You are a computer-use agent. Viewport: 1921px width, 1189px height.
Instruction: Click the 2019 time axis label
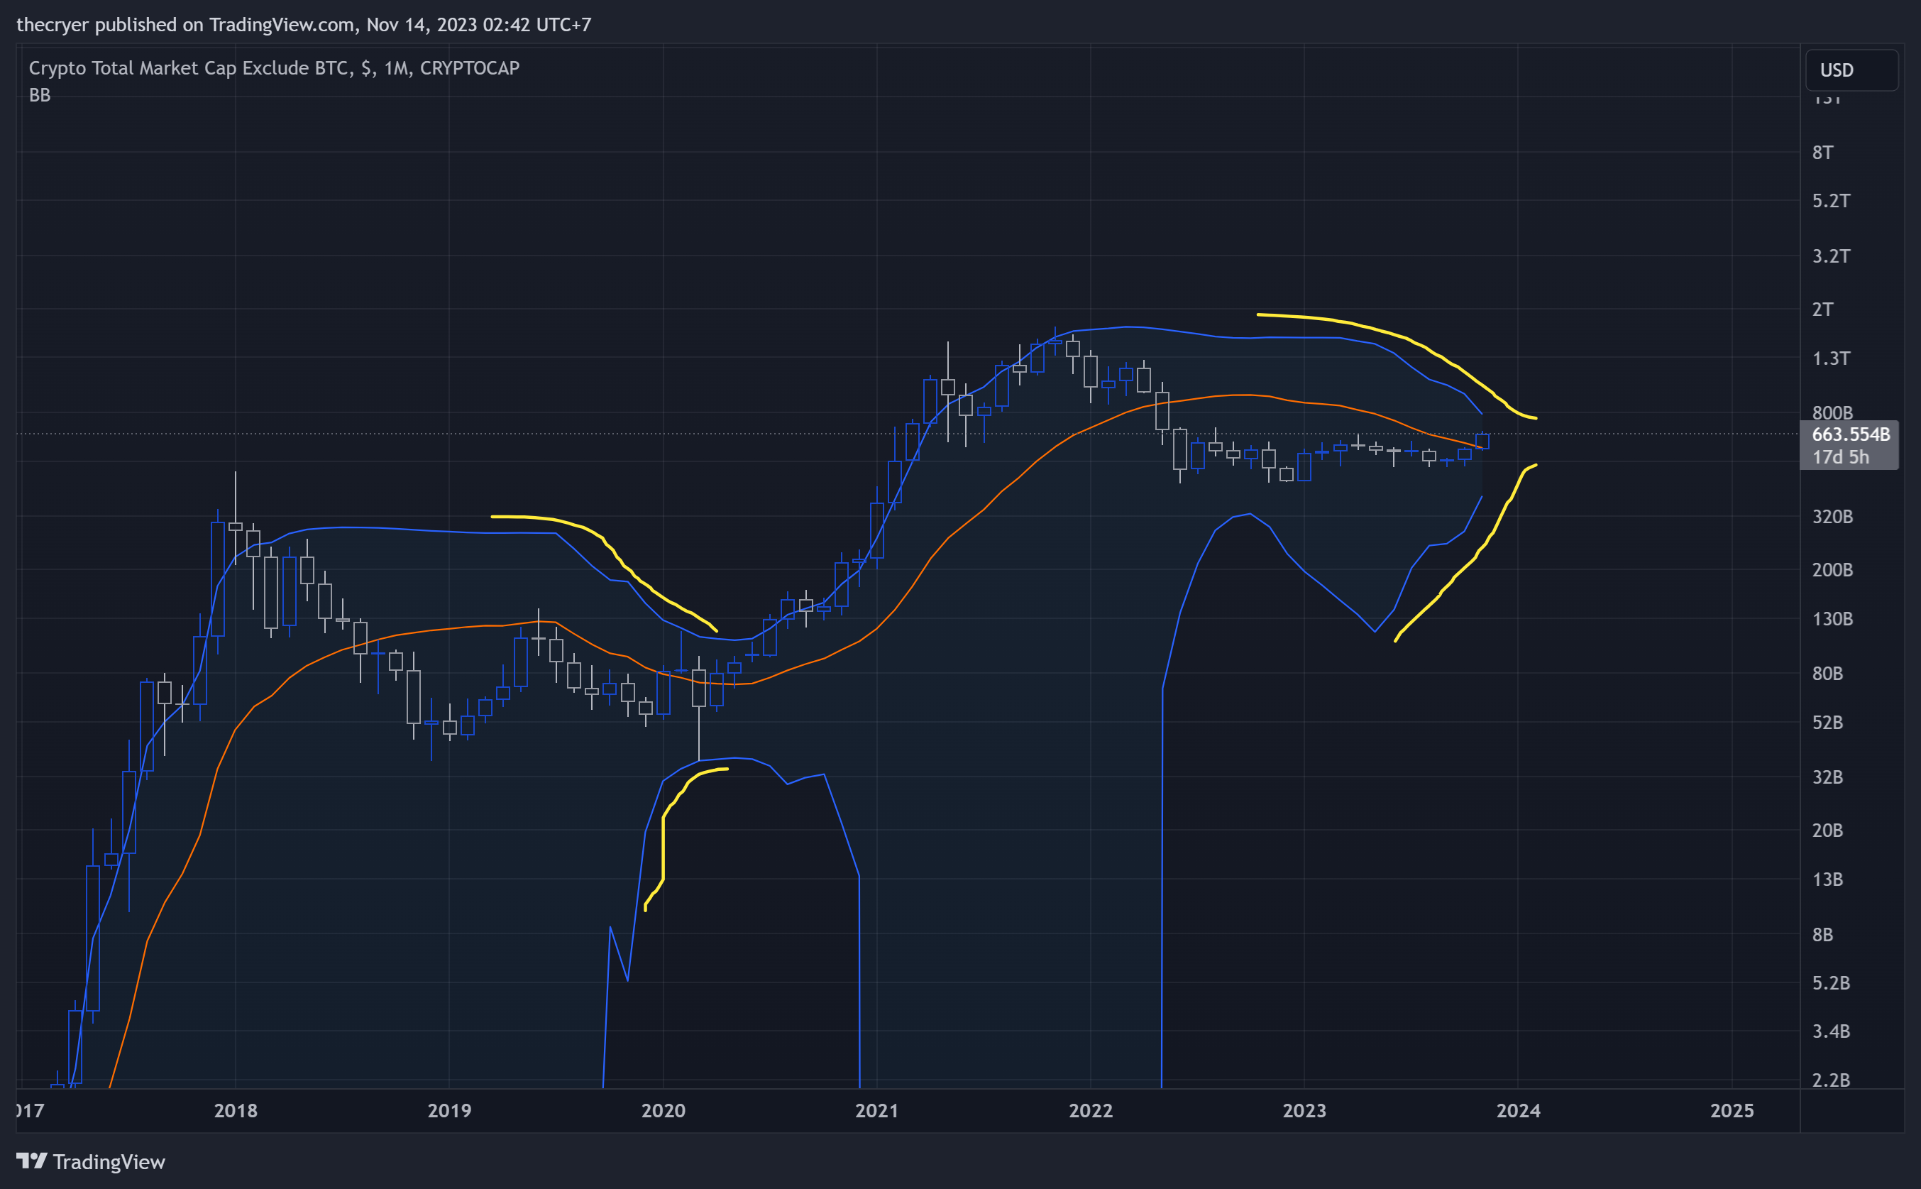point(448,1110)
